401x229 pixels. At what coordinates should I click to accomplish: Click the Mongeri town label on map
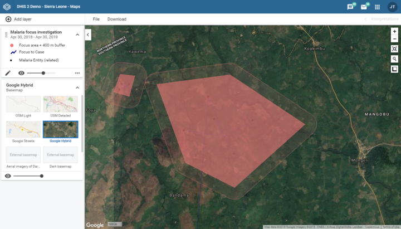click(x=360, y=160)
